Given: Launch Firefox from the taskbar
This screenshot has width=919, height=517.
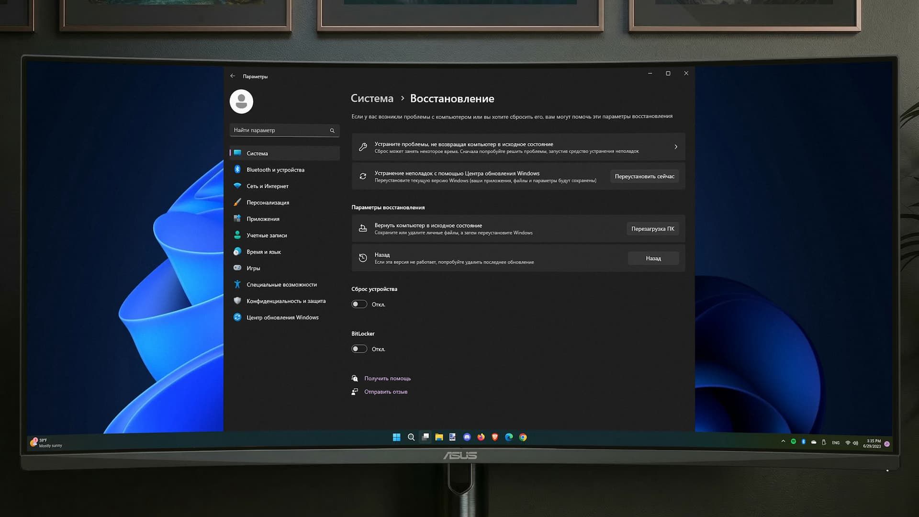Looking at the screenshot, I should pos(481,437).
